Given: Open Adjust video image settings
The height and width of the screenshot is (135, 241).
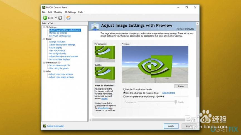Looking at the screenshot, I should tap(61, 77).
